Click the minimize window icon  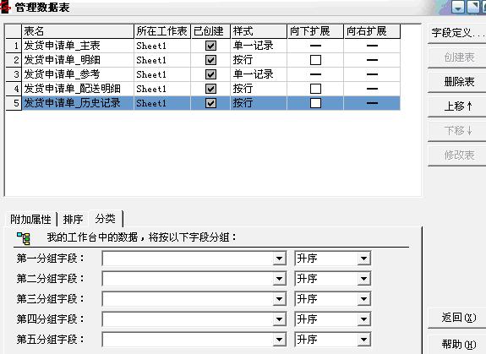pos(458,7)
